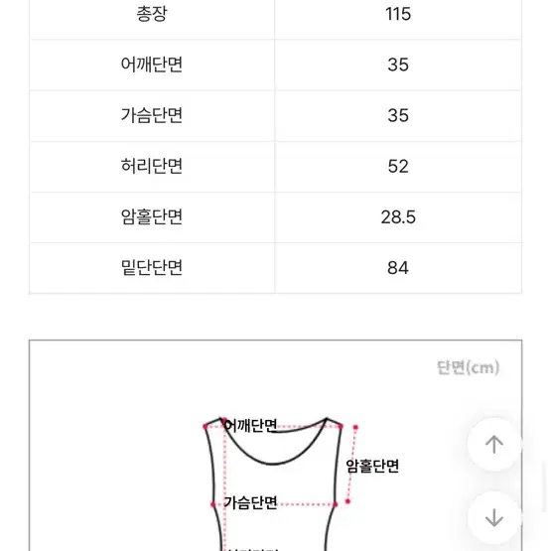This screenshot has height=551, width=551.
Task: Select the 허리단면 row label
Action: (x=152, y=166)
